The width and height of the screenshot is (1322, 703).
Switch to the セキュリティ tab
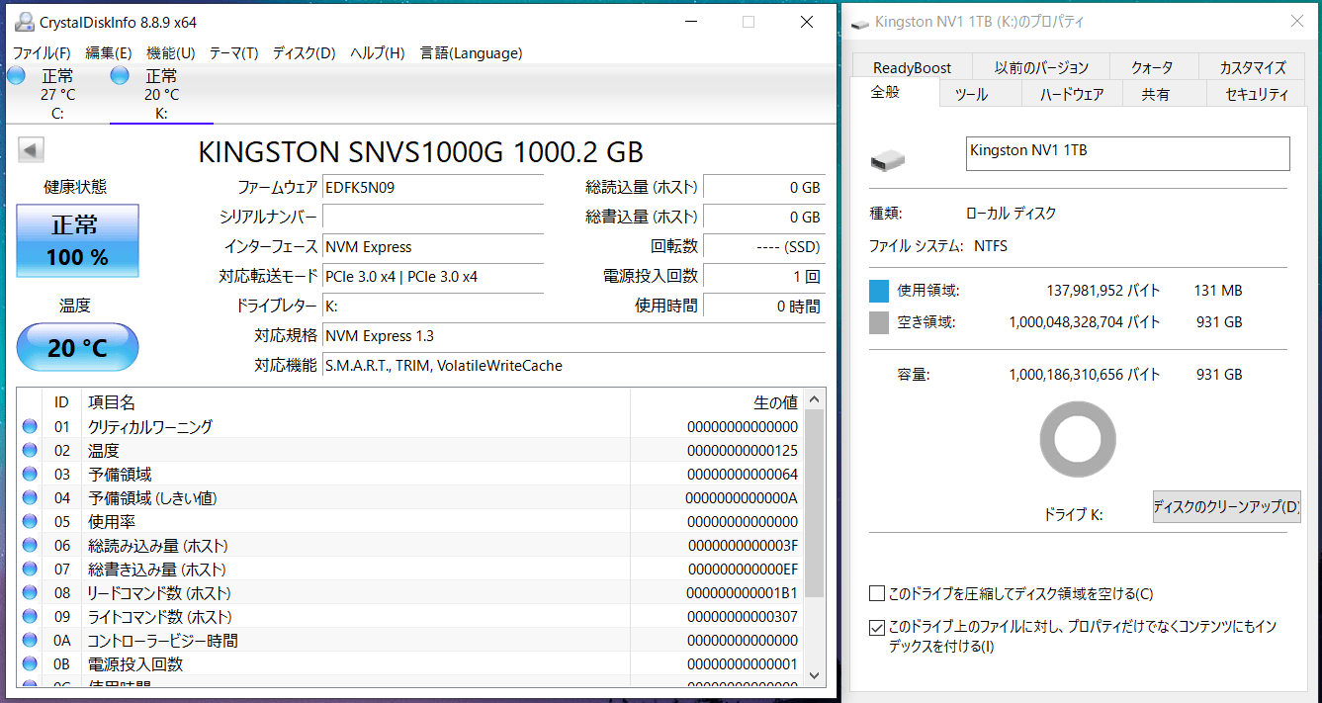point(1257,94)
